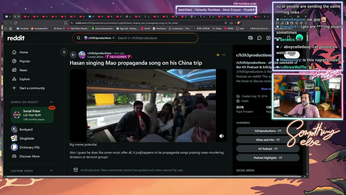
Task: Open the Dgg Chat - Destiny bookmark
Action: 127,28
